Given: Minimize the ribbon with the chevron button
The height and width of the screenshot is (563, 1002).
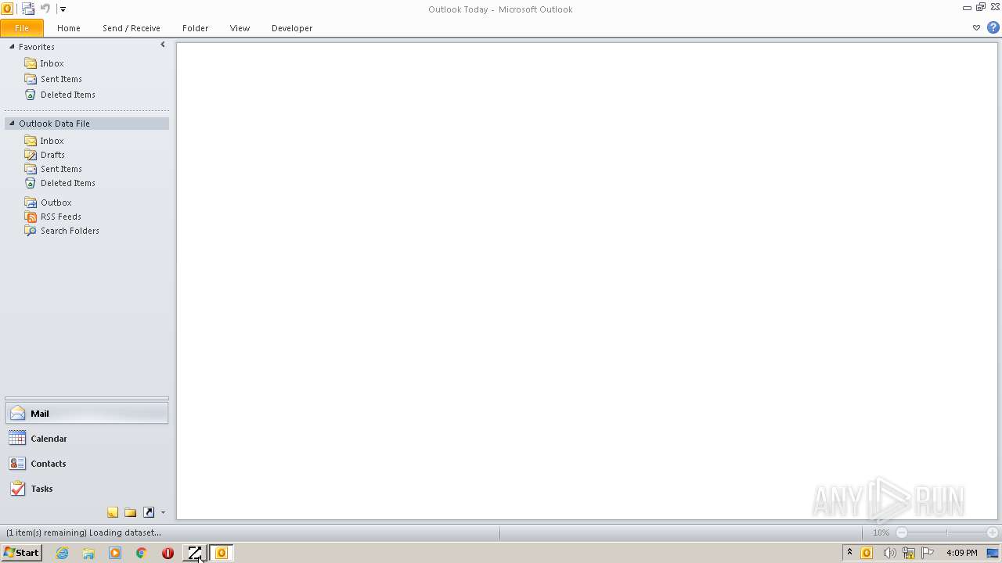Looking at the screenshot, I should pyautogui.click(x=976, y=27).
